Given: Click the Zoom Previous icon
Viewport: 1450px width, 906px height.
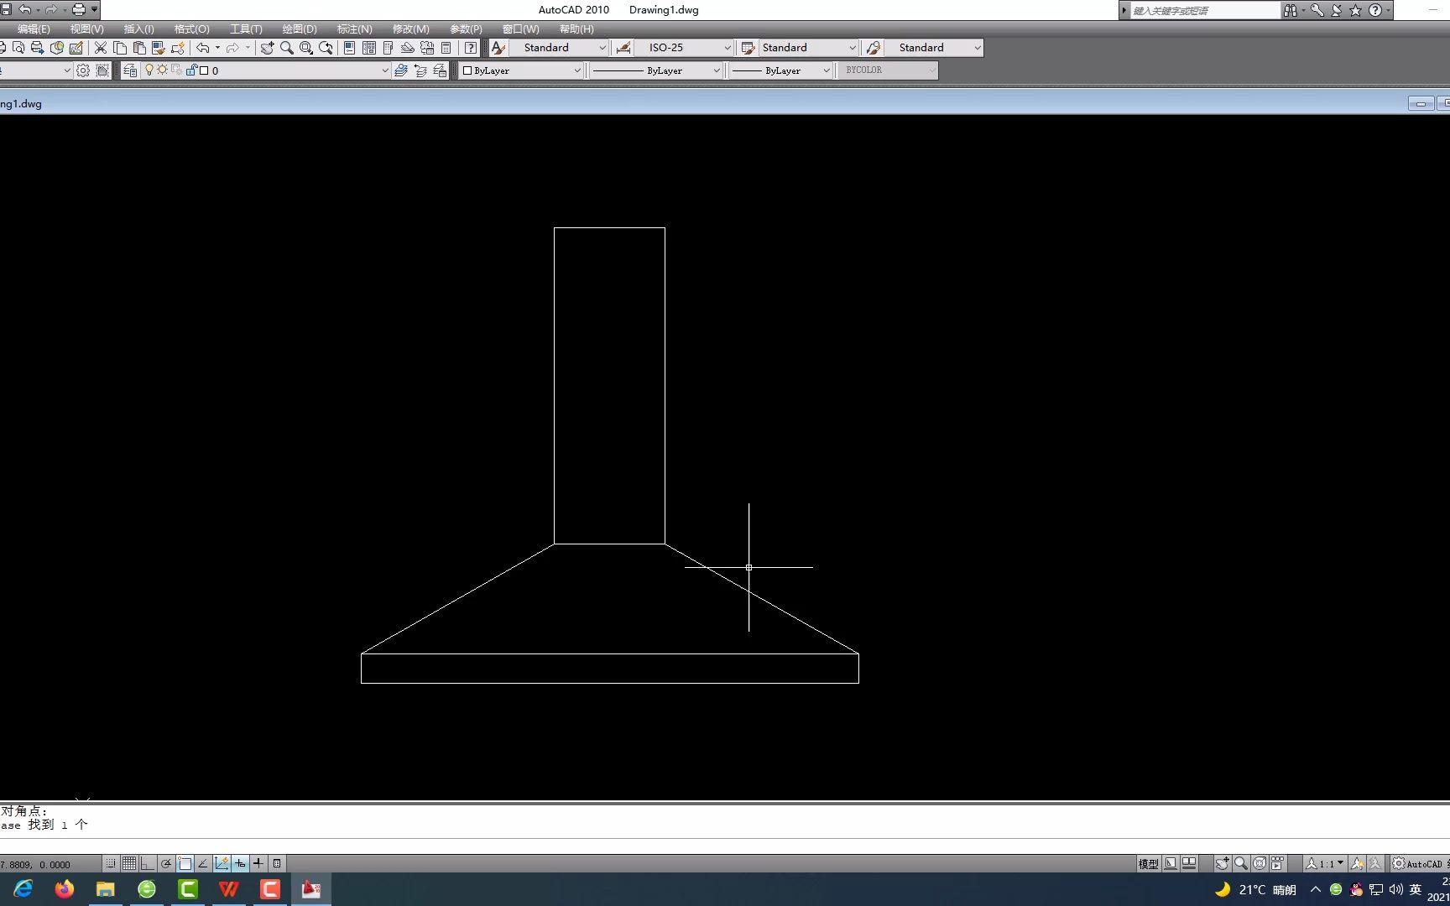Looking at the screenshot, I should (326, 48).
